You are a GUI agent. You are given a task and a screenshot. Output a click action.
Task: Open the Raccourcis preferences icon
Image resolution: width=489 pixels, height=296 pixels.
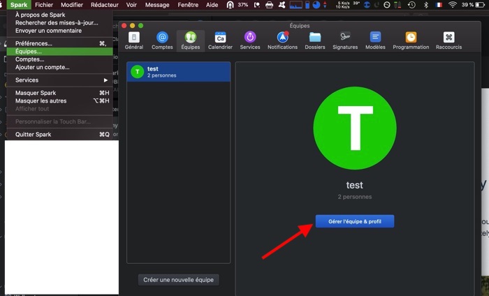448,40
